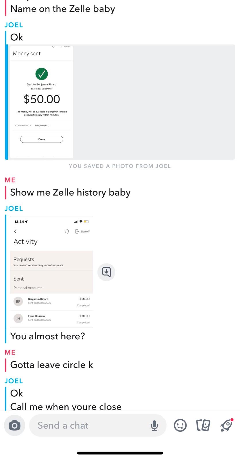Tap the "You almost here?" message

point(48,336)
